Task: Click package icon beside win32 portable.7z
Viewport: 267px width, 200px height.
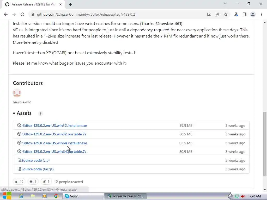Action: coord(19,134)
